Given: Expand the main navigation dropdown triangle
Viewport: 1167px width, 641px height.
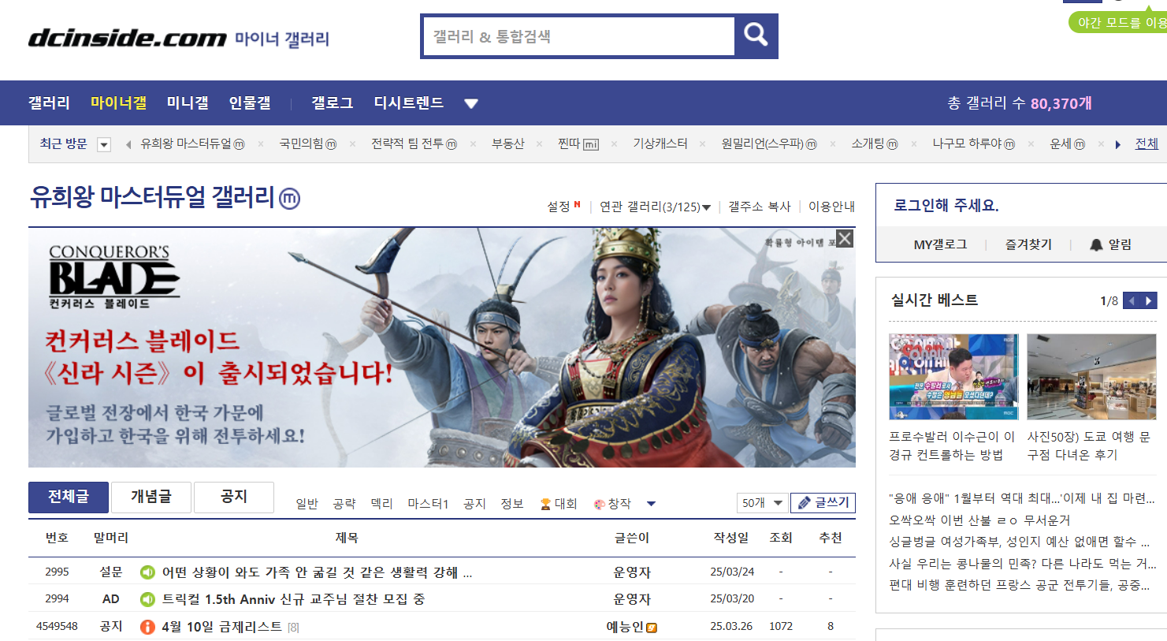Looking at the screenshot, I should click(471, 103).
